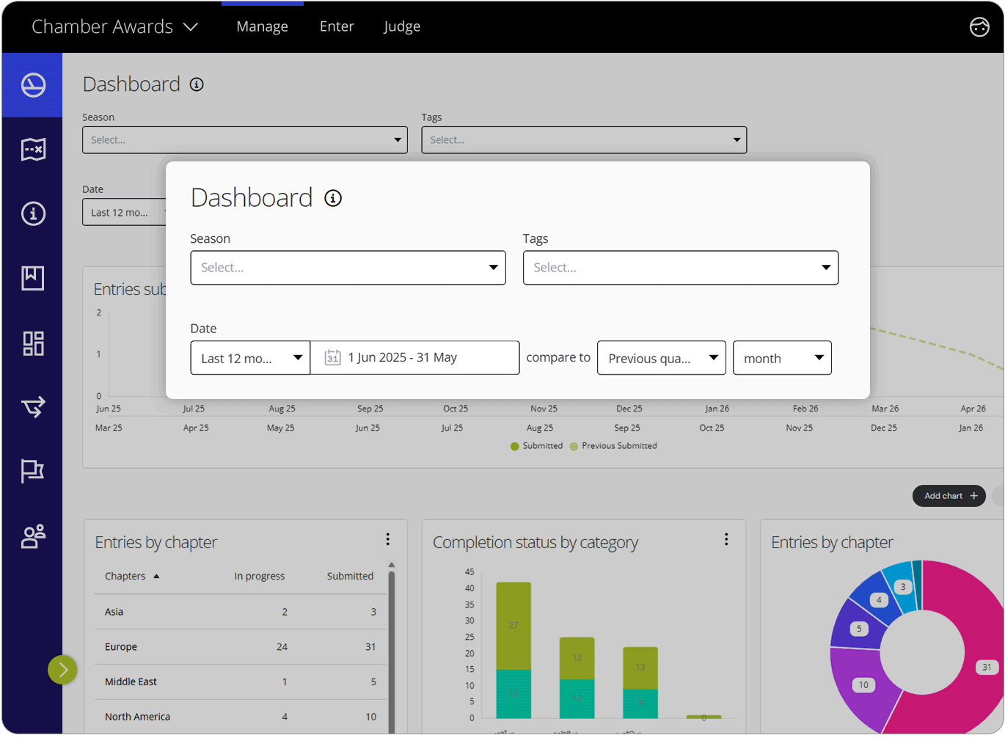Open the bookmark icon in the sidebar
The width and height of the screenshot is (1005, 738).
pos(33,278)
